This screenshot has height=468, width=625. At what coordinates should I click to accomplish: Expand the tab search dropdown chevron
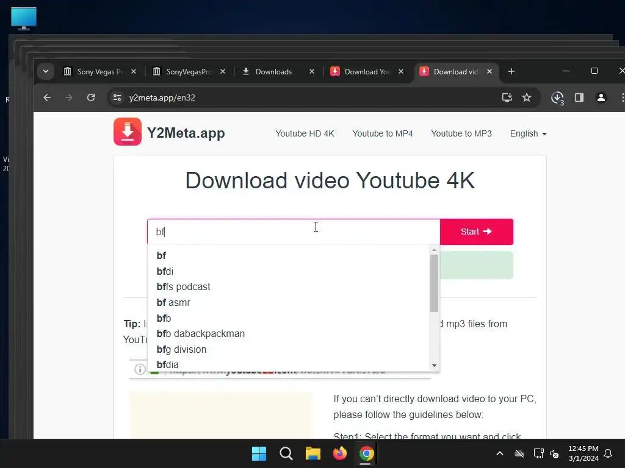pyautogui.click(x=46, y=72)
